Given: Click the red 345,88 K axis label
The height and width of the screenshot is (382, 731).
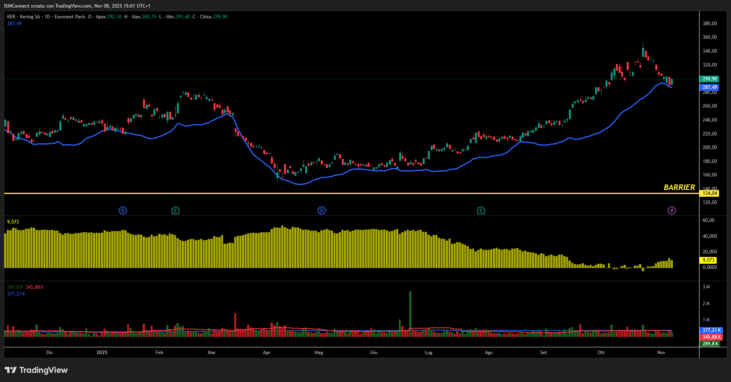Looking at the screenshot, I should click(711, 337).
